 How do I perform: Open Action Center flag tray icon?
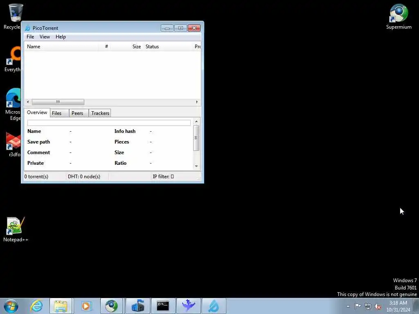click(358, 306)
